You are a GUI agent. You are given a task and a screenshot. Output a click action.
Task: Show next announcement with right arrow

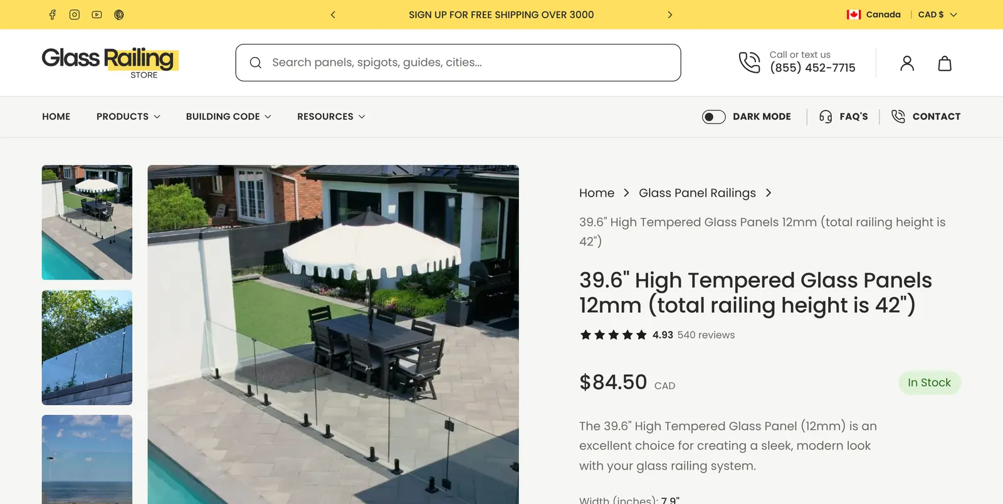pos(670,14)
